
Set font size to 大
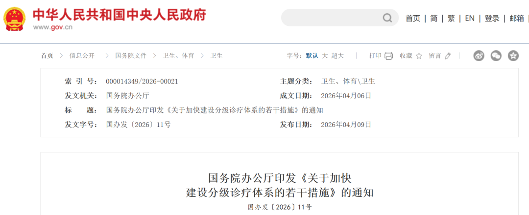click(x=325, y=56)
